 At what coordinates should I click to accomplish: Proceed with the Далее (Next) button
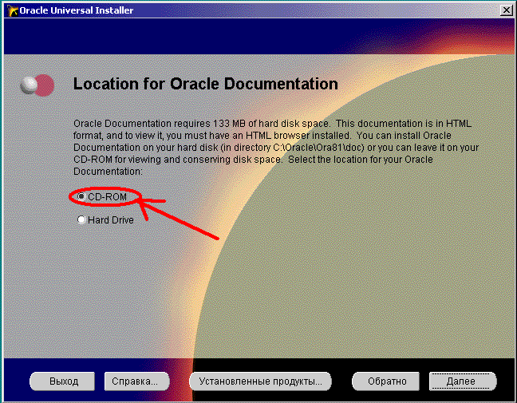(461, 381)
